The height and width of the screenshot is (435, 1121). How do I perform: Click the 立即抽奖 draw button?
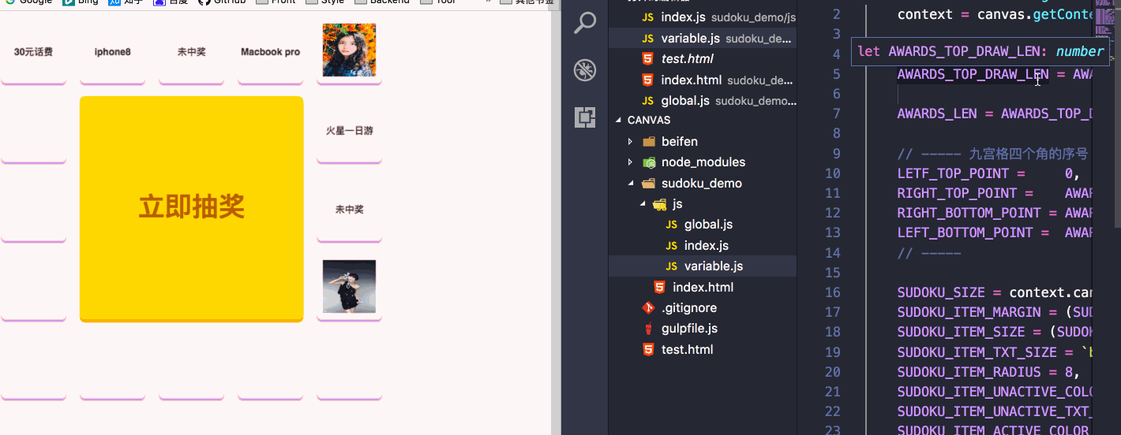pos(191,208)
